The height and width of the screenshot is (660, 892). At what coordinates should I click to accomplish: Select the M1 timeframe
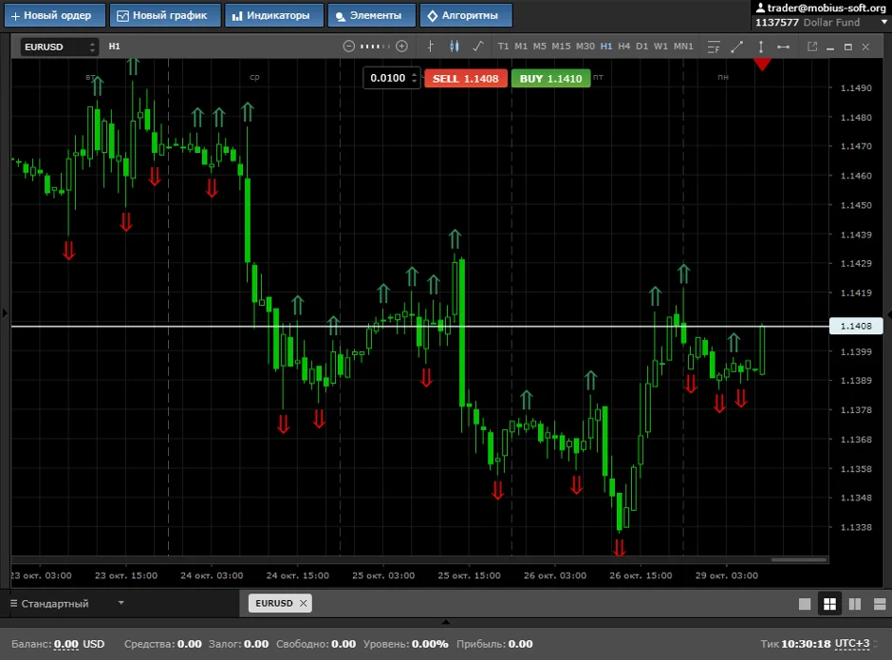click(521, 47)
